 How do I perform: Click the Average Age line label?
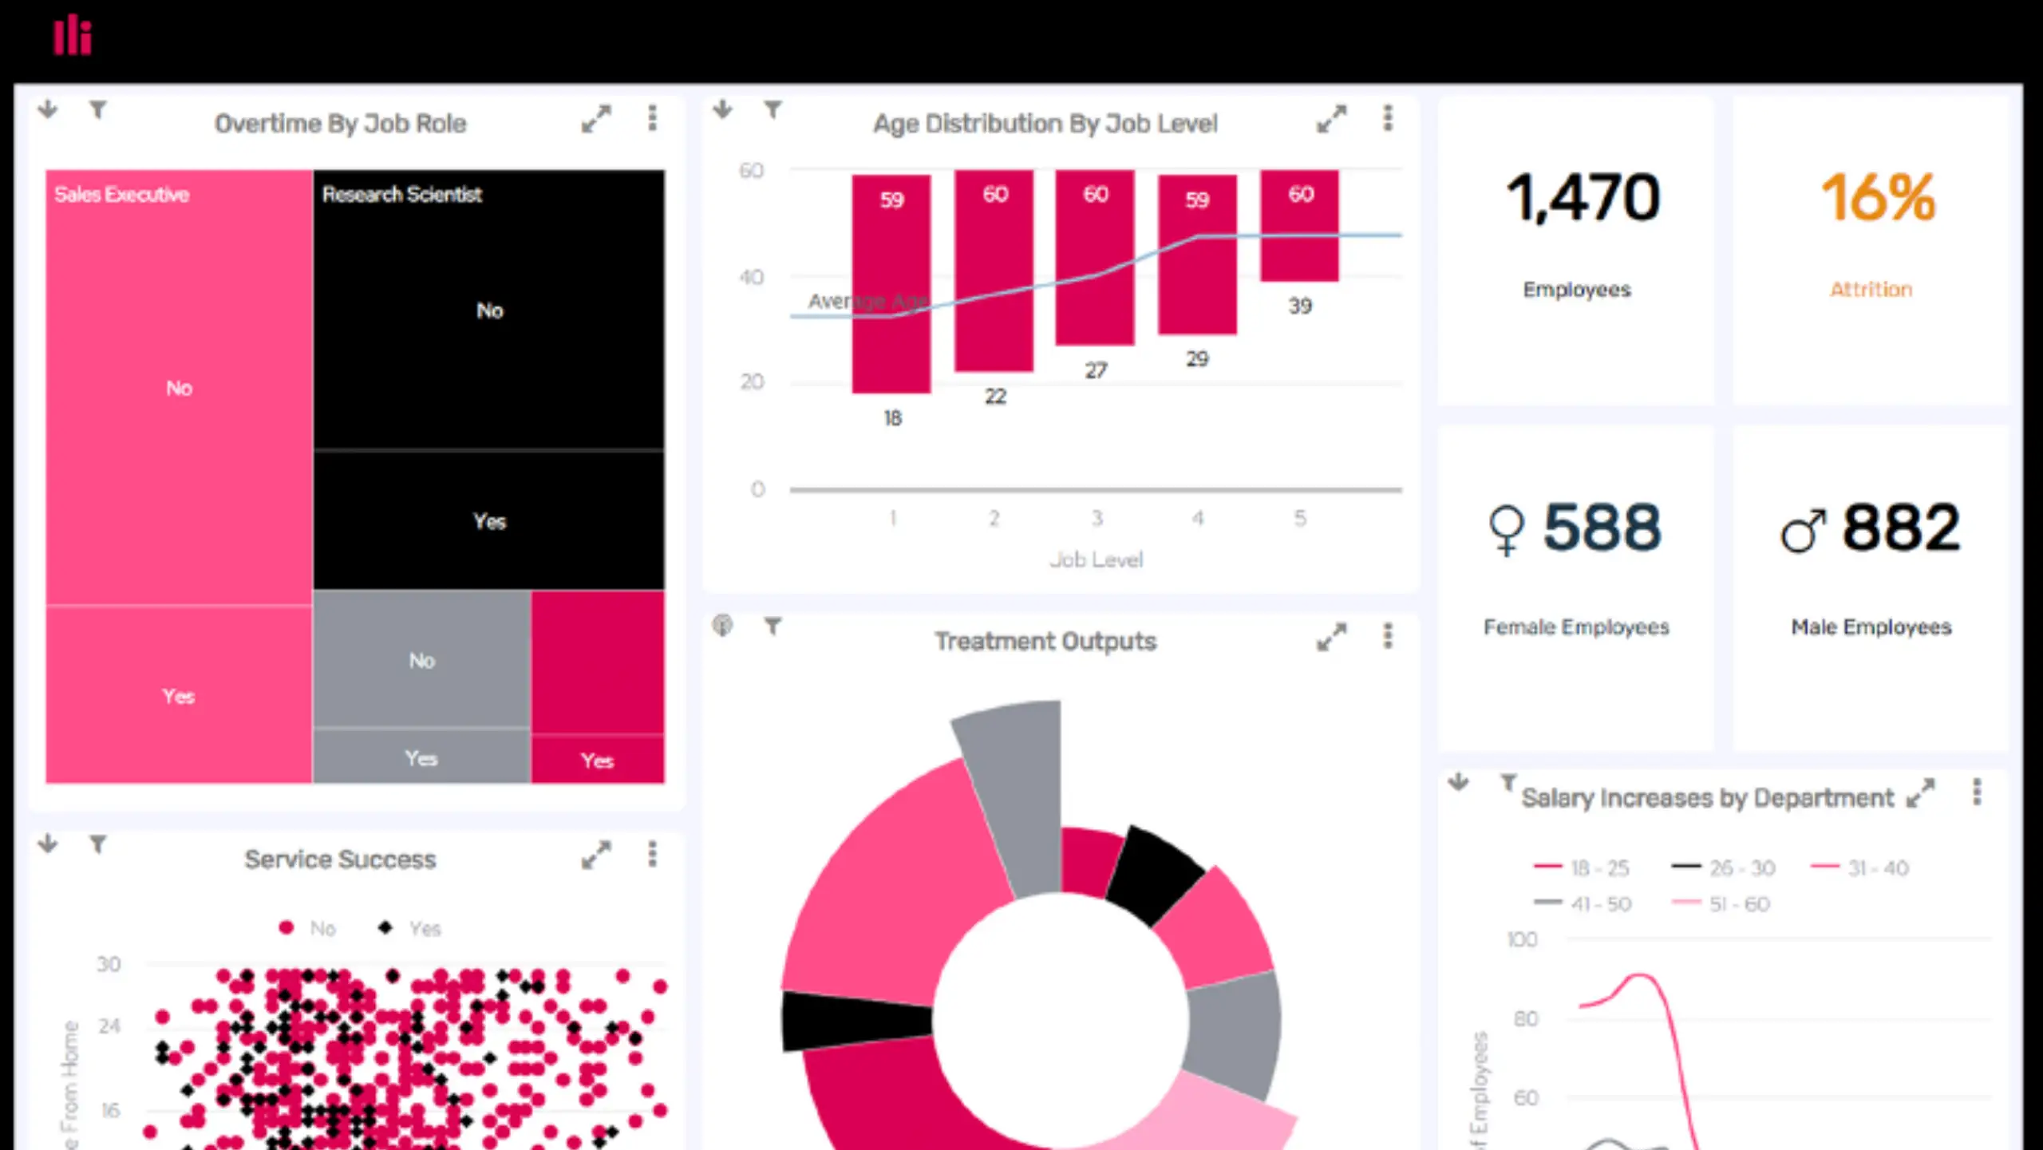tap(867, 301)
